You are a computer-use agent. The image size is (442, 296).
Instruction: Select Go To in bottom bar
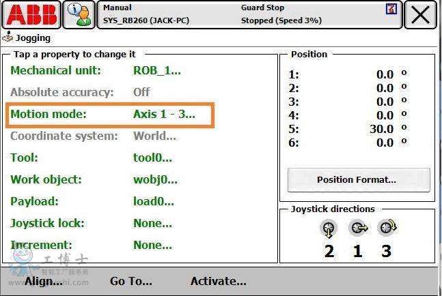(x=131, y=281)
